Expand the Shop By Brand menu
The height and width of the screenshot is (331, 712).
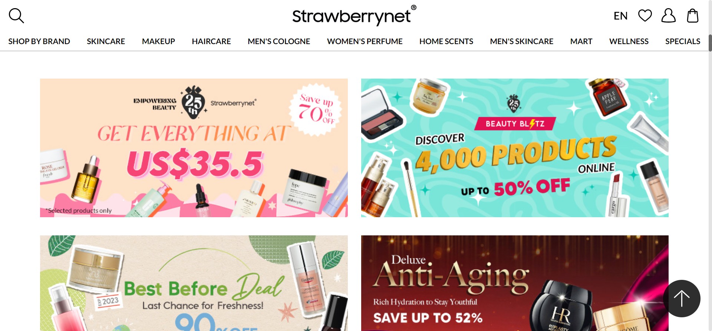click(x=39, y=41)
